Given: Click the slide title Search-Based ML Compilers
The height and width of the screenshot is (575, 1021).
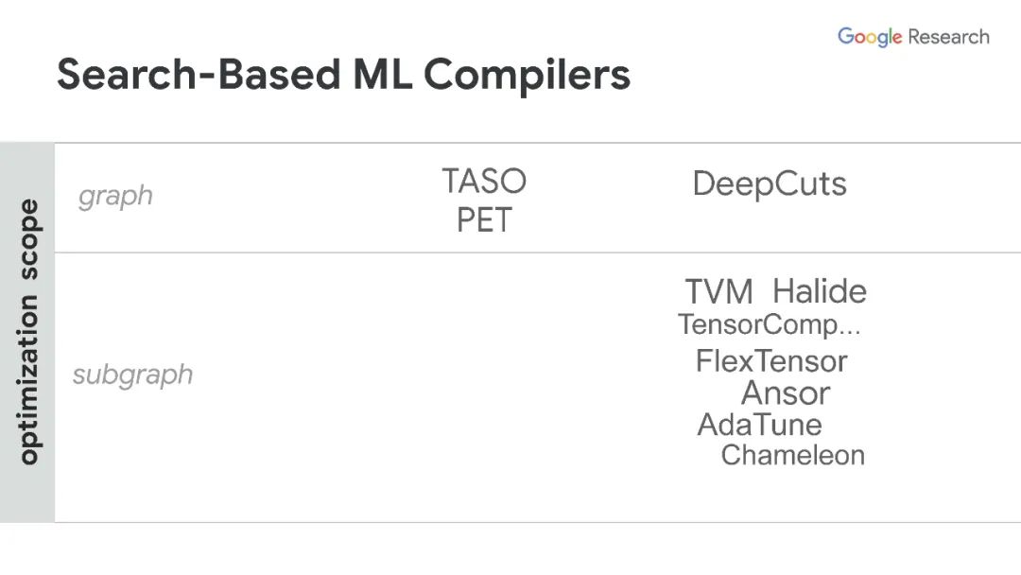Looking at the screenshot, I should click(344, 75).
